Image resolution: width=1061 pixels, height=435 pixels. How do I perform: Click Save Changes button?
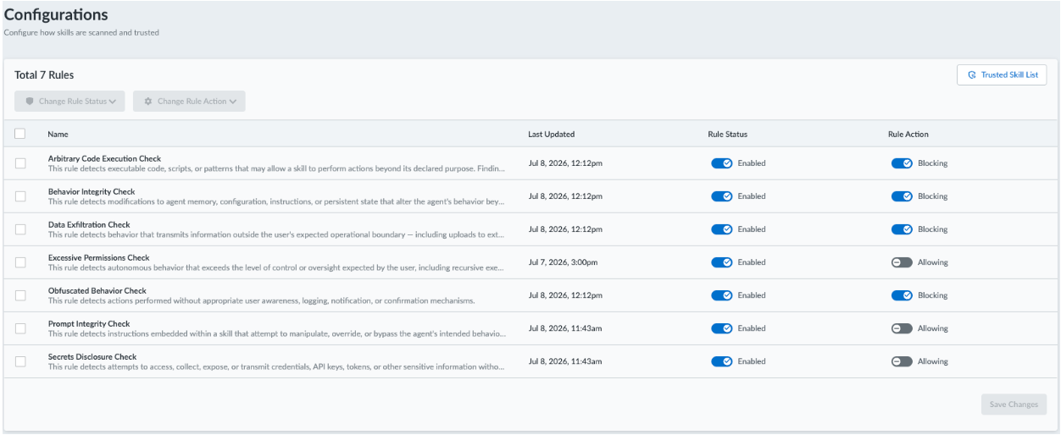1013,405
